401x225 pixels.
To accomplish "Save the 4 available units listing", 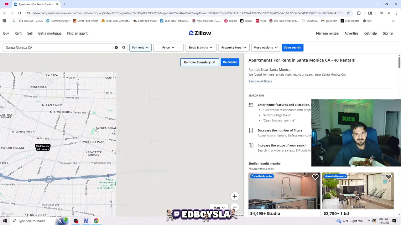I will [388, 177].
